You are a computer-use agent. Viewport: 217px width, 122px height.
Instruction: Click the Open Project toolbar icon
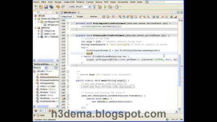pyautogui.click(x=46, y=7)
